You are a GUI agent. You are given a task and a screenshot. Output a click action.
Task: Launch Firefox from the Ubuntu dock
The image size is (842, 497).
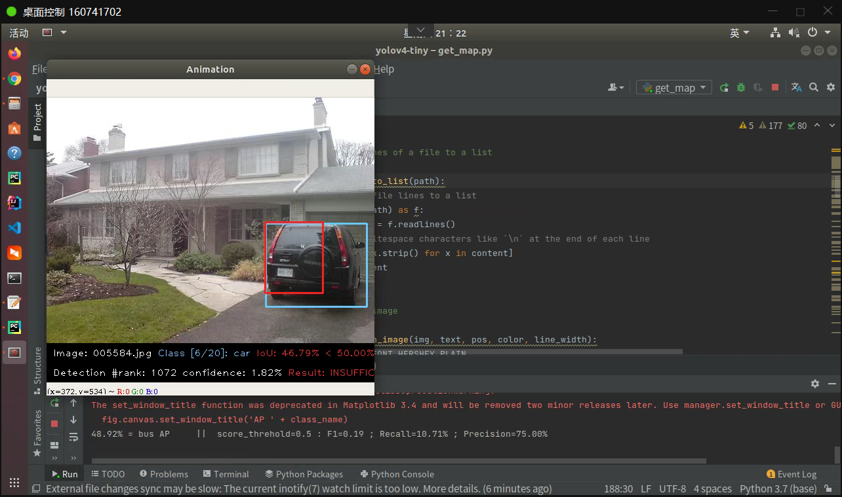[x=14, y=54]
